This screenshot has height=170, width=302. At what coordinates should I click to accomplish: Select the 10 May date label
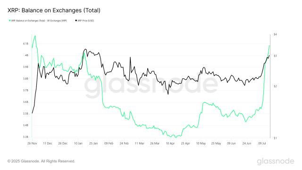click(x=201, y=144)
